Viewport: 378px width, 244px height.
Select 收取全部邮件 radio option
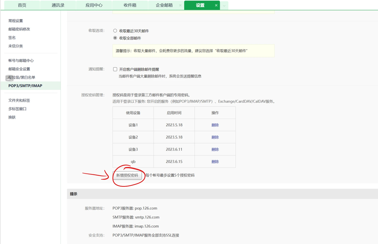[115, 38]
